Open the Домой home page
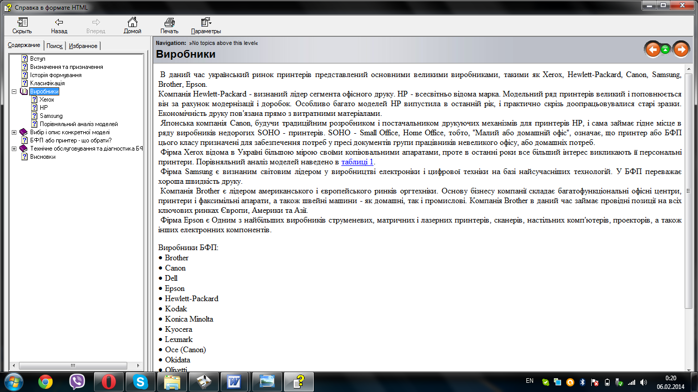Image resolution: width=698 pixels, height=392 pixels. point(132,26)
